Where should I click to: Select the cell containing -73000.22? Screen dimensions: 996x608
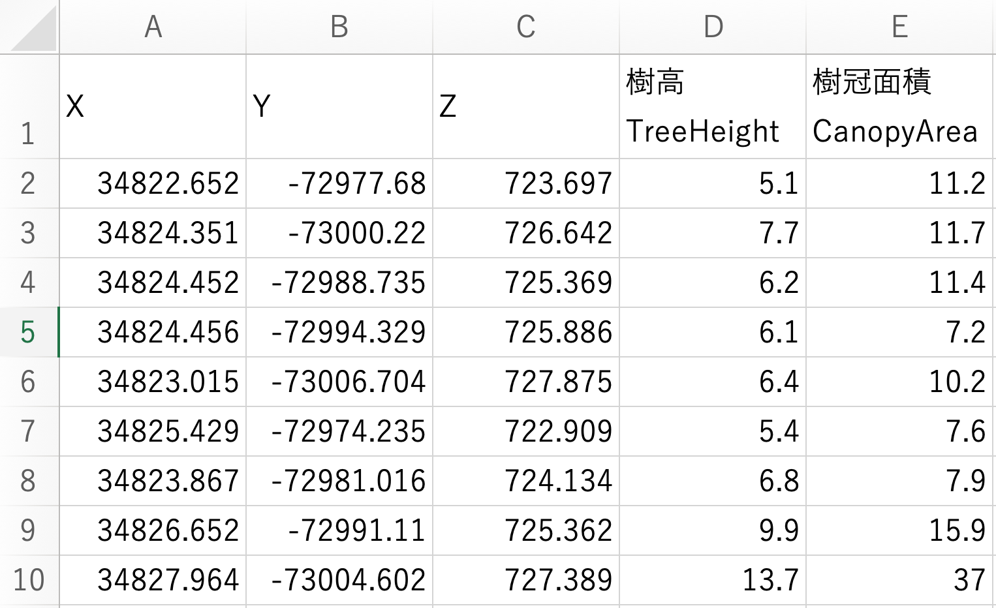point(338,233)
